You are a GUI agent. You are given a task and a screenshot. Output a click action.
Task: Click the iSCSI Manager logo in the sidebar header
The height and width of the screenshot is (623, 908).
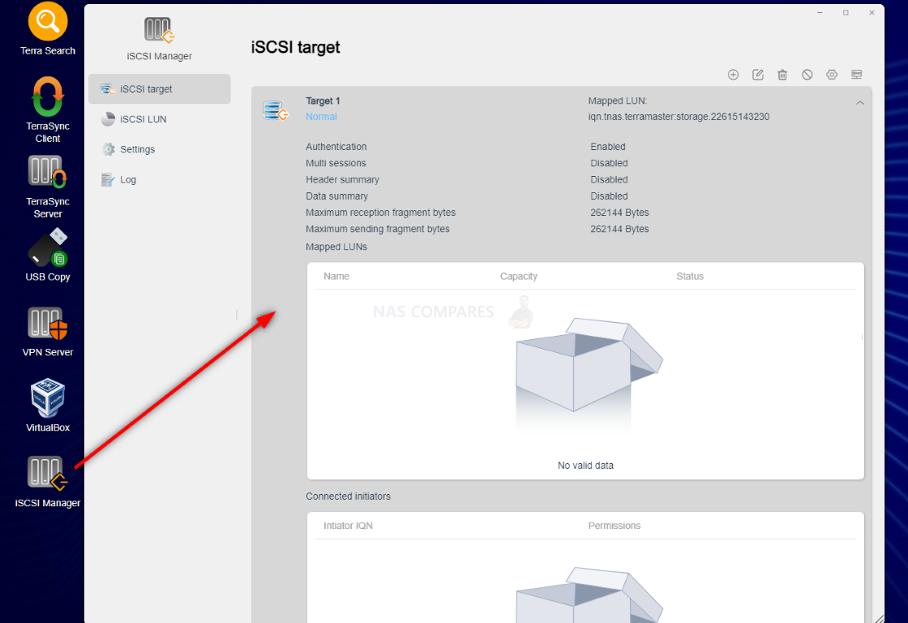tap(159, 30)
